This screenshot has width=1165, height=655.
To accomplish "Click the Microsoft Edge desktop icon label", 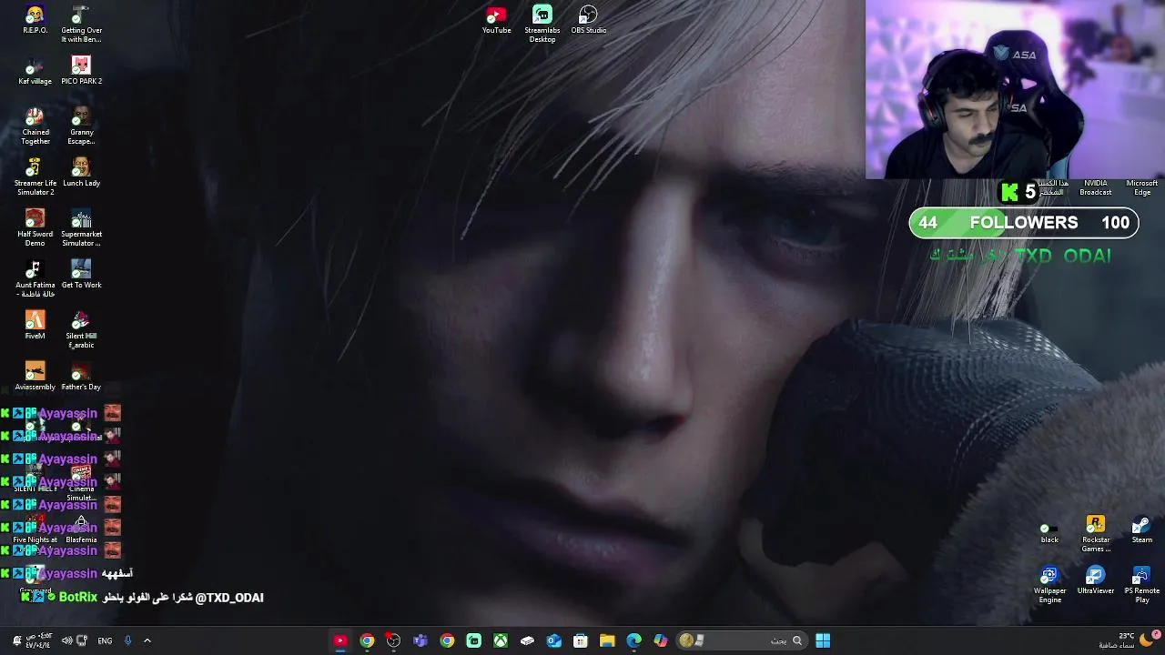I will point(1142,187).
